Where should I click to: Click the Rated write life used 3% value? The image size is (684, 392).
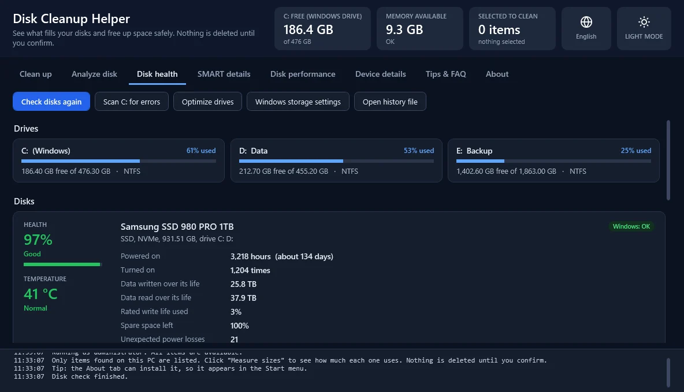(236, 312)
